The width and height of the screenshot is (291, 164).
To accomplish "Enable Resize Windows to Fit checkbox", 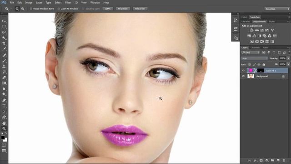I will (31, 9).
